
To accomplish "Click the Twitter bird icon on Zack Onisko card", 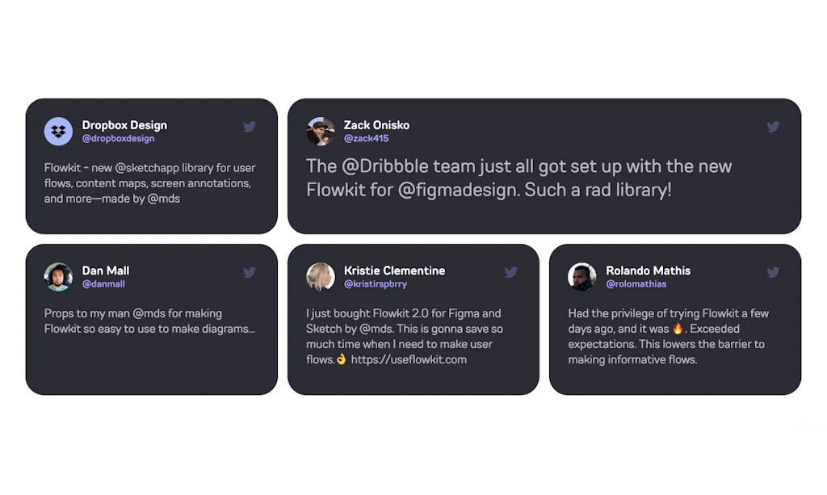I will (x=773, y=127).
